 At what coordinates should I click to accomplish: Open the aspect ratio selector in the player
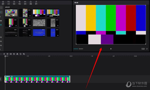point(143,49)
